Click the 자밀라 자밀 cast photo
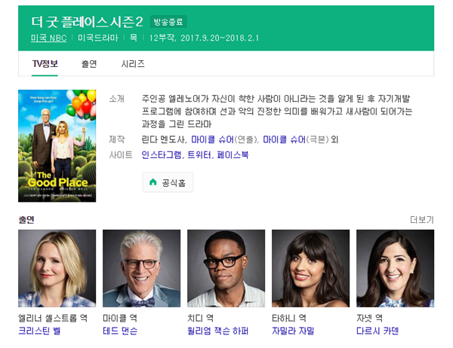453x348 pixels. click(x=310, y=268)
